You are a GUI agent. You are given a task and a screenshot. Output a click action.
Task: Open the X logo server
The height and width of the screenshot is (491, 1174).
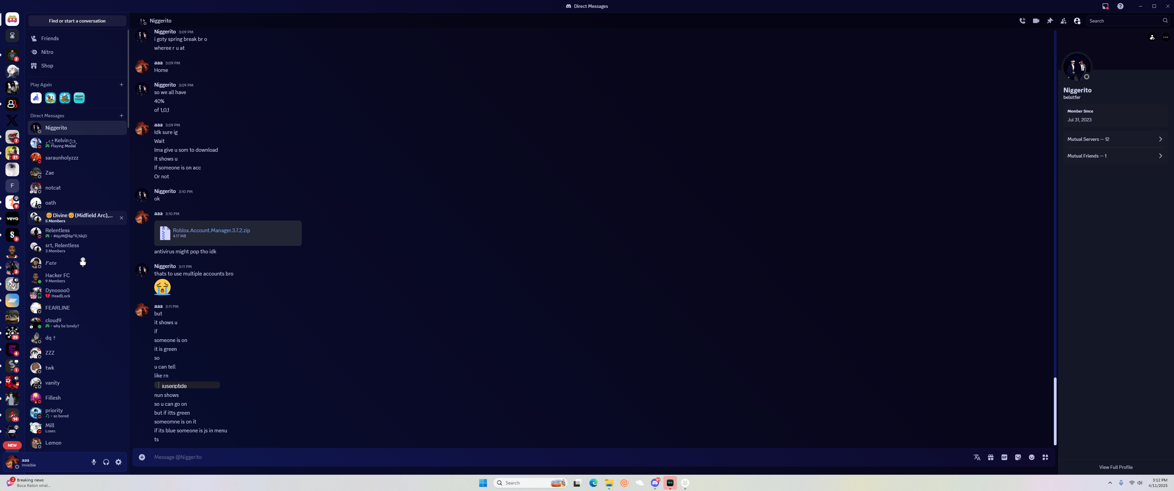click(x=12, y=120)
